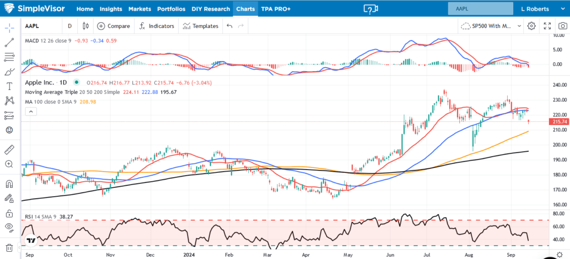
Task: Select the trend line drawing tool
Action: coord(9,42)
